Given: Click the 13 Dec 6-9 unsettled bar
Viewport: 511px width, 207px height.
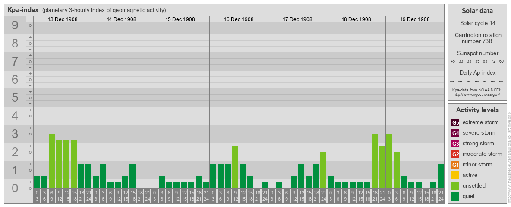Looking at the screenshot, I should pyautogui.click(x=52, y=161).
